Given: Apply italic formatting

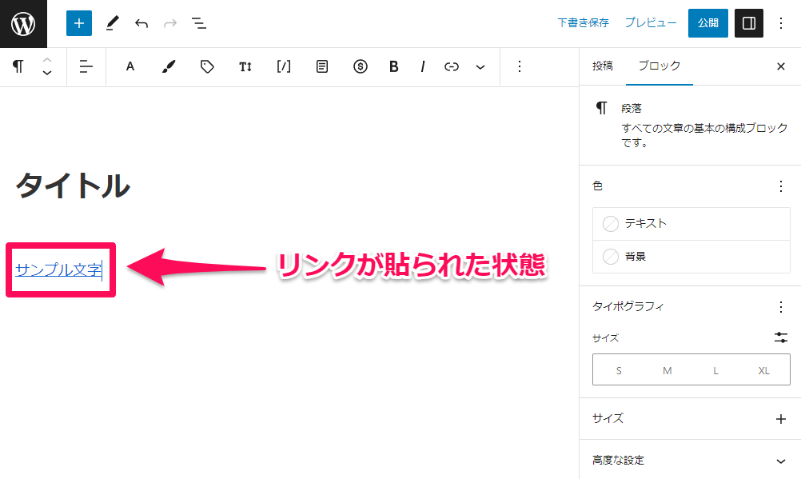Looking at the screenshot, I should tap(422, 67).
